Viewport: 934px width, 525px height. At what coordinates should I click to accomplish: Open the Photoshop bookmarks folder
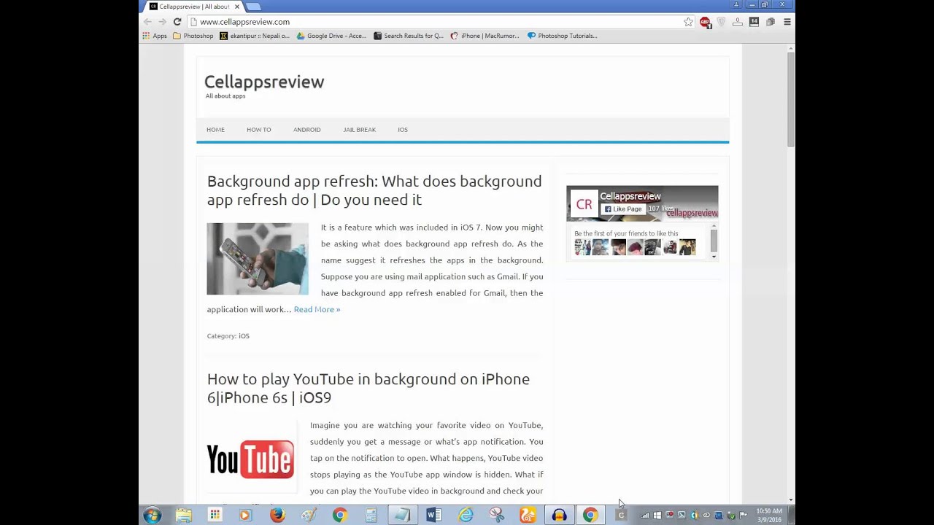[x=193, y=36]
